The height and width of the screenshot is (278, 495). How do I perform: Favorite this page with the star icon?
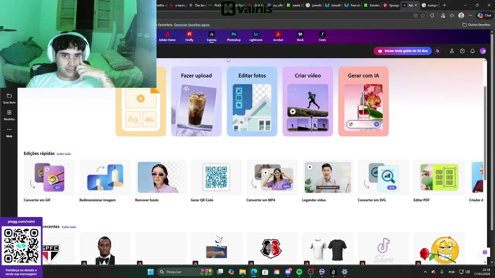pyautogui.click(x=423, y=15)
